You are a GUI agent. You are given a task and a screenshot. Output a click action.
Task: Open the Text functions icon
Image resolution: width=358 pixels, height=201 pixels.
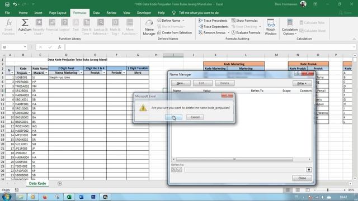(x=76, y=27)
